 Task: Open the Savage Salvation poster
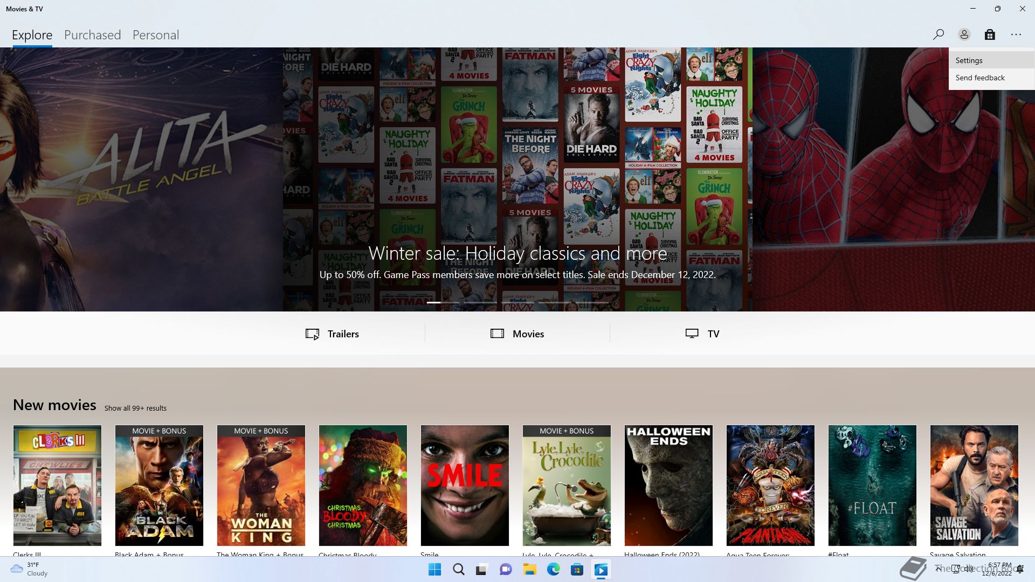pyautogui.click(x=974, y=486)
